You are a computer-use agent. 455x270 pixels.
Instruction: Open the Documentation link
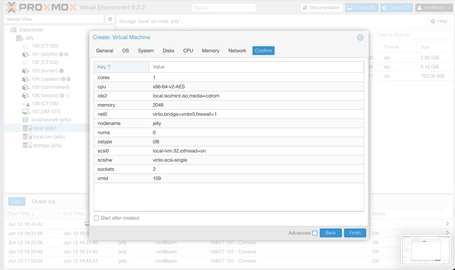point(322,8)
